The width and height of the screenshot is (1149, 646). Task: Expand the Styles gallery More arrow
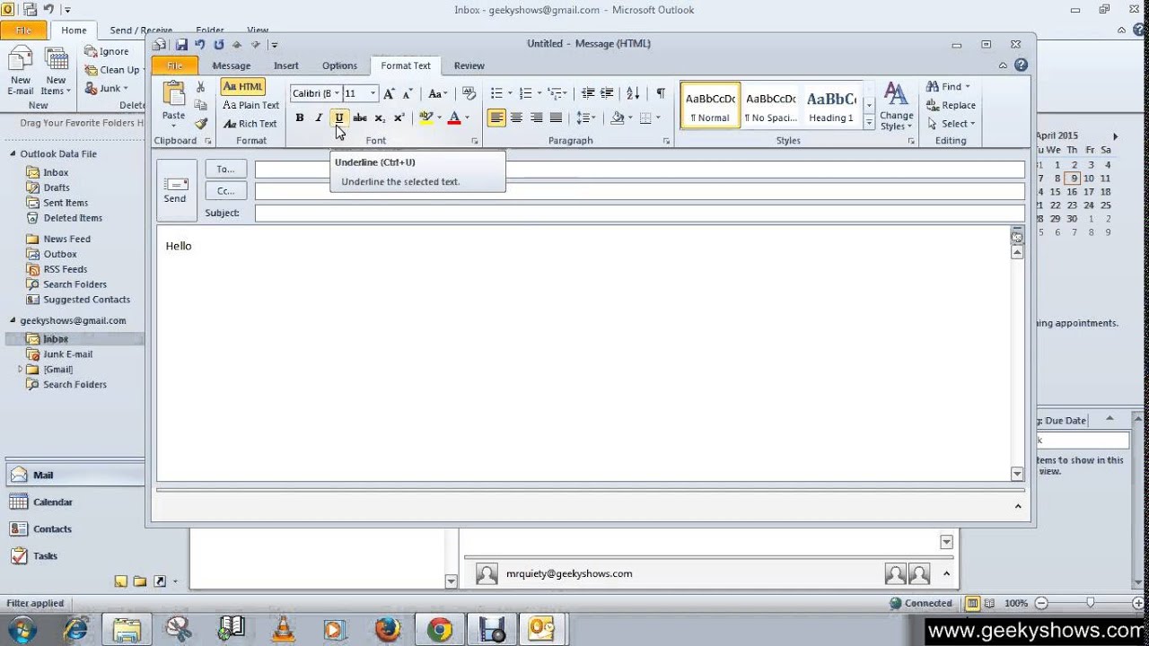click(x=869, y=123)
